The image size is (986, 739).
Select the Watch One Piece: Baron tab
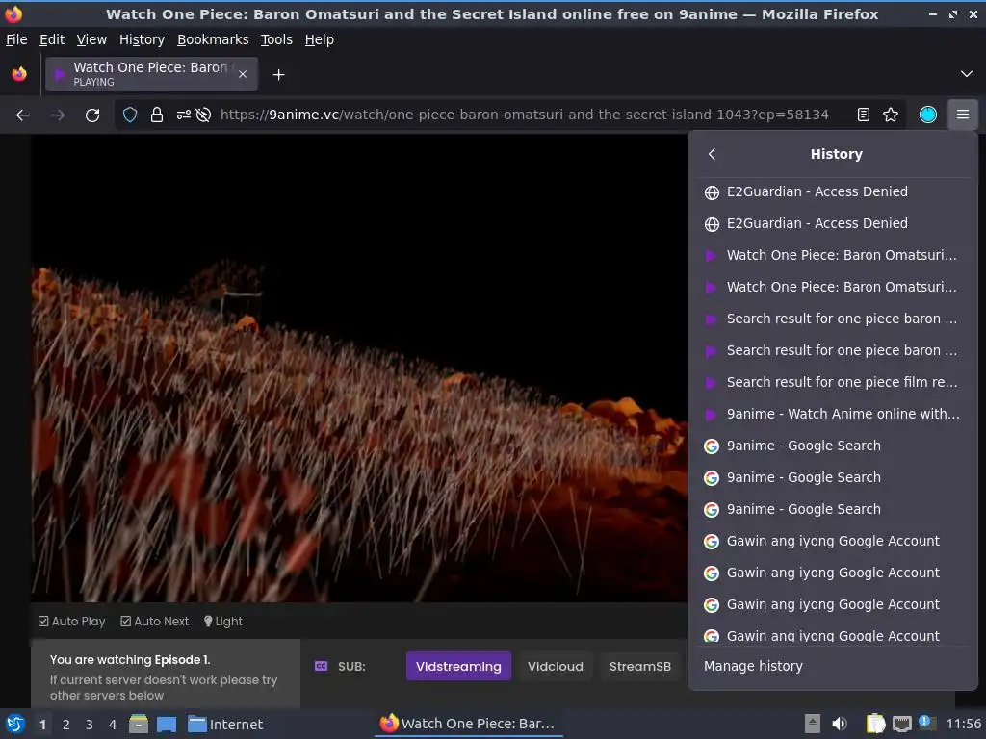(151, 74)
